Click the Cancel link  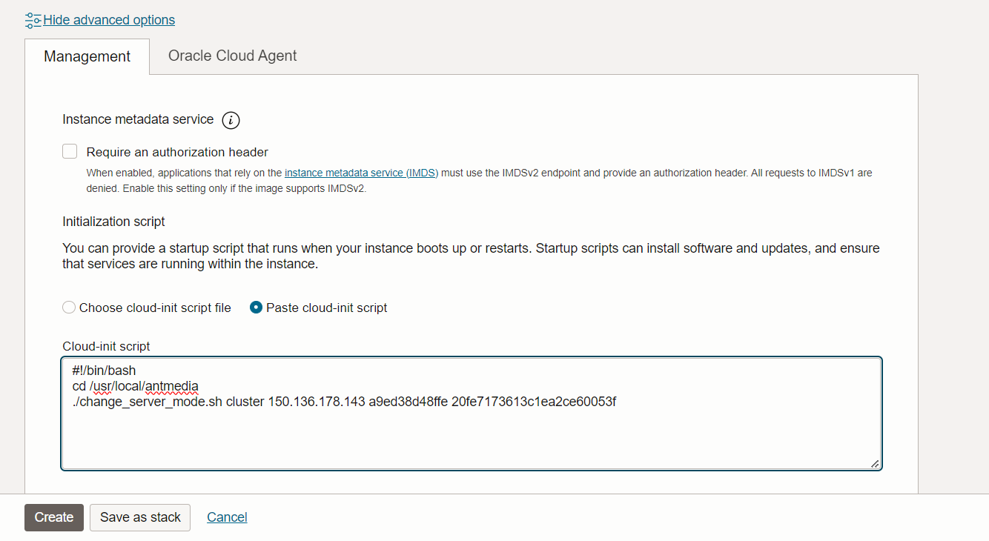point(227,517)
